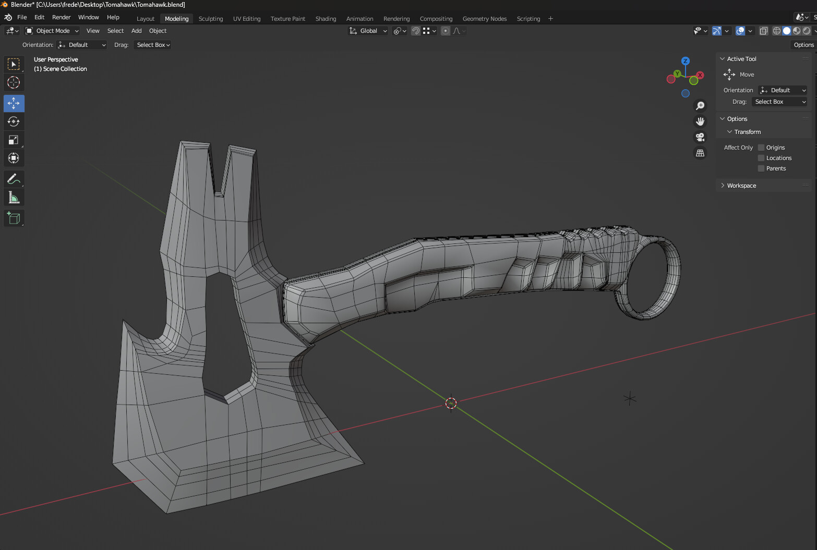
Task: Switch to UV Editing workspace tab
Action: (x=247, y=19)
